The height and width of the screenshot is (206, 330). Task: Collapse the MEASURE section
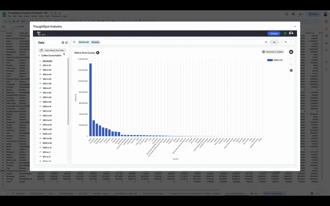40,61
